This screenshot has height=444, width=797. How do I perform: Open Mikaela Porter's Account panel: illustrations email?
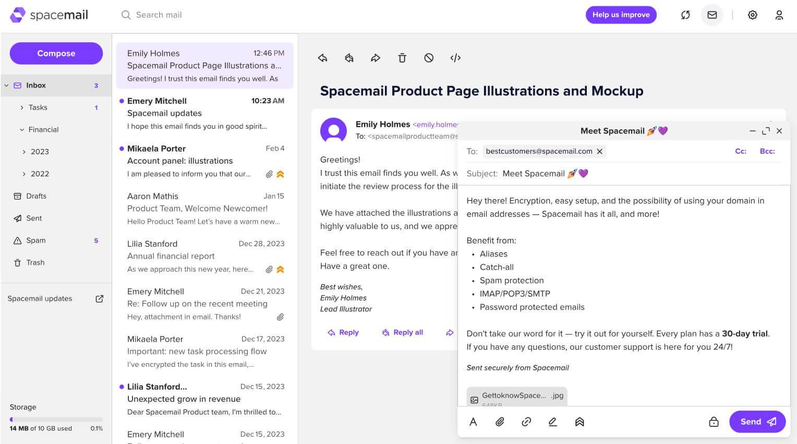pos(205,161)
